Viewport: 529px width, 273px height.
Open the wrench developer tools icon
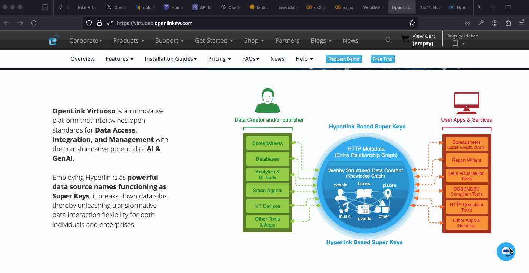pyautogui.click(x=481, y=23)
